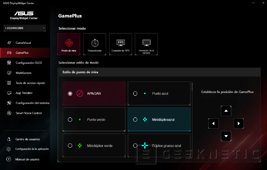The image size is (267, 170).
Task: Click the MultiScreen monitor icon
Action: [9, 73]
